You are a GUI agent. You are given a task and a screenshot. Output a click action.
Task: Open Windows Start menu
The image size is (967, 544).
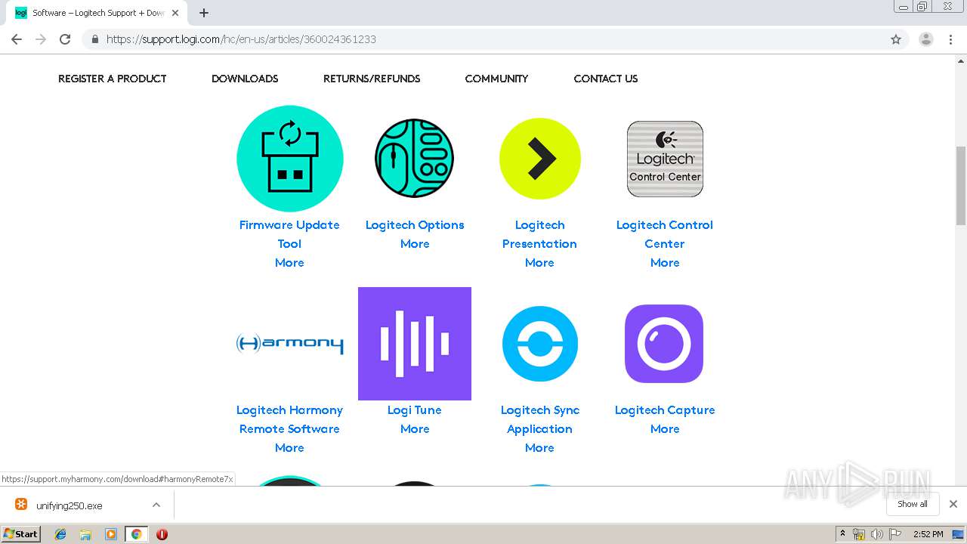21,533
